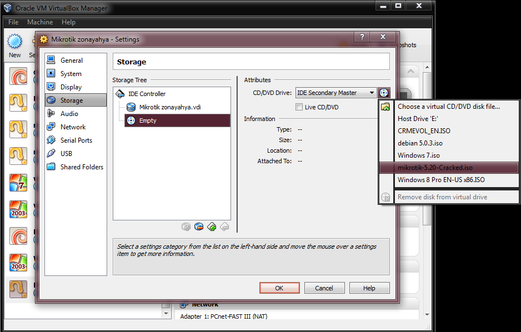Open the Help menu in VirtualBox Manager
521x332 pixels.
[68, 22]
